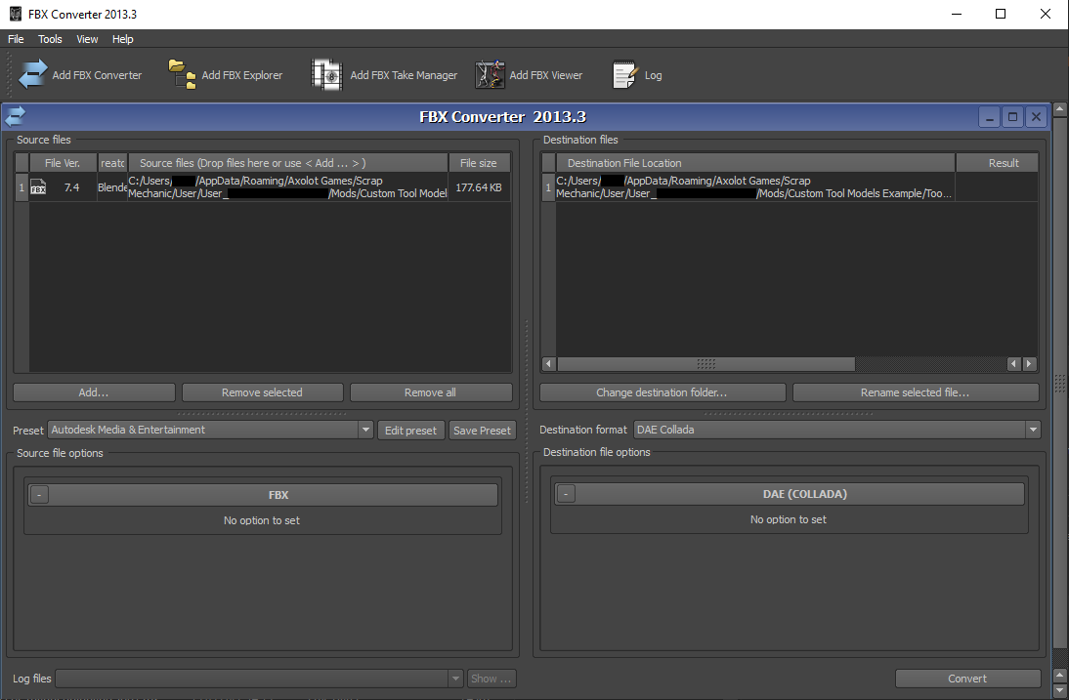Click the 177.64 KB file size cell
This screenshot has width=1069, height=700.
point(479,187)
